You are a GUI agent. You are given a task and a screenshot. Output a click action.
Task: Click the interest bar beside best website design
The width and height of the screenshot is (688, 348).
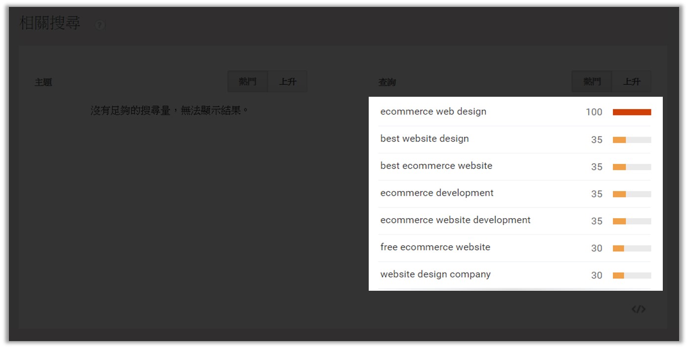point(631,139)
